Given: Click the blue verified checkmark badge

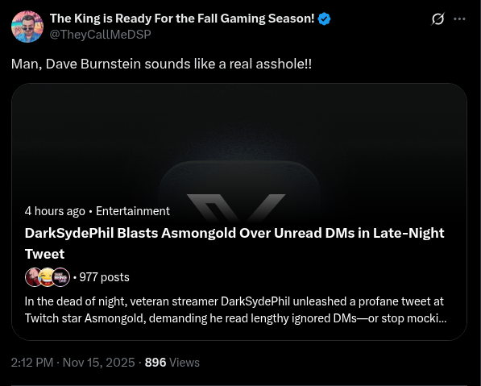Looking at the screenshot, I should point(324,19).
